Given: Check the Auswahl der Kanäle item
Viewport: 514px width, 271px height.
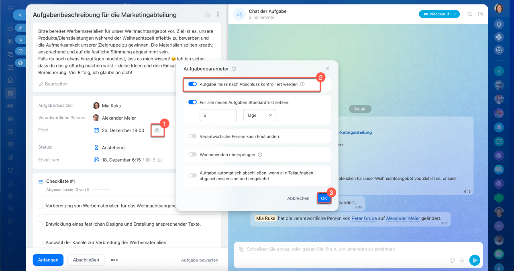Looking at the screenshot, I should tap(40, 242).
